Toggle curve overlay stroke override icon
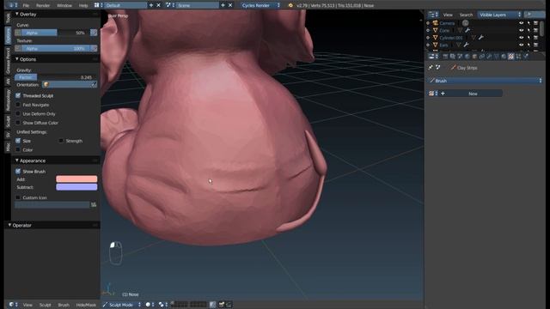Image resolution: width=550 pixels, height=309 pixels. click(x=94, y=33)
